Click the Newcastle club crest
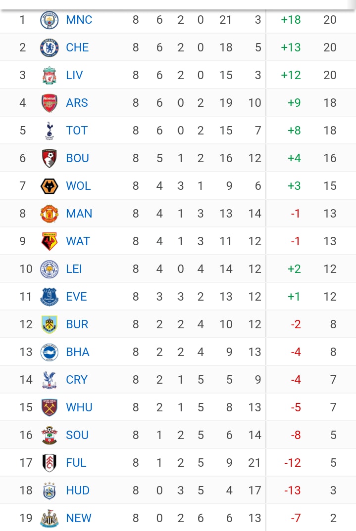The width and height of the screenshot is (356, 531). pos(50,518)
